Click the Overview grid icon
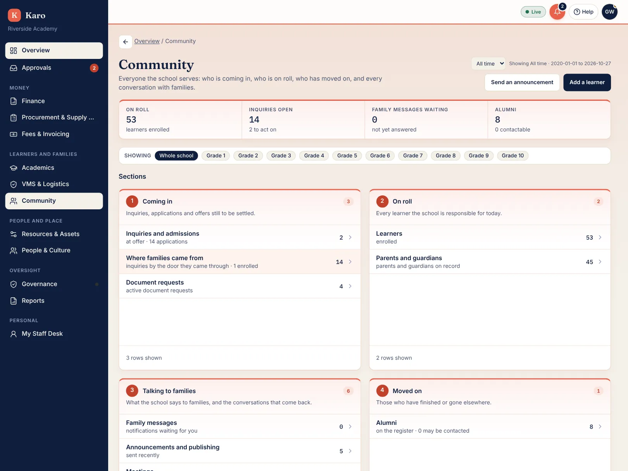 click(14, 50)
